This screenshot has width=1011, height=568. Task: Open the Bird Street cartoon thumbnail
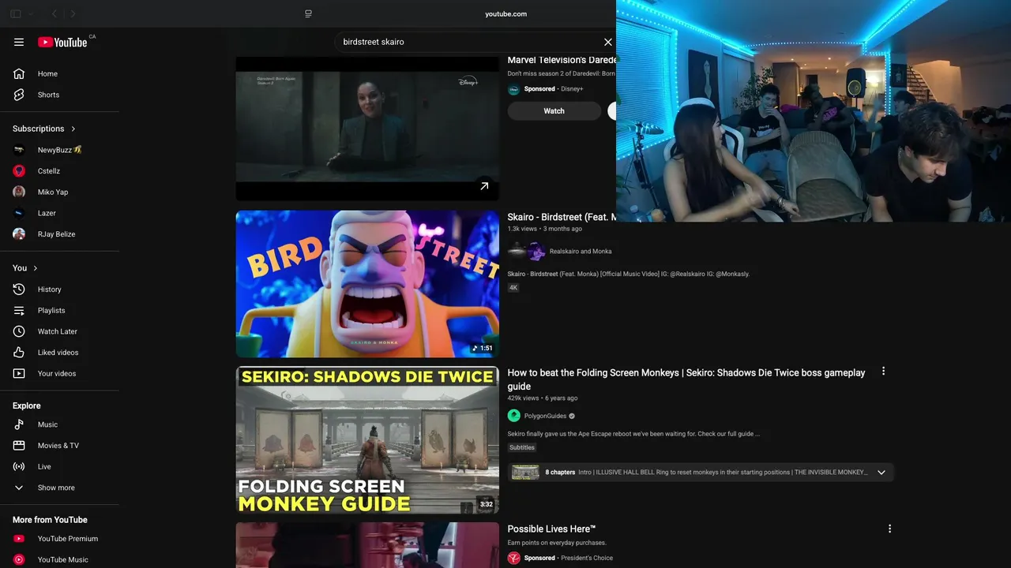point(367,284)
